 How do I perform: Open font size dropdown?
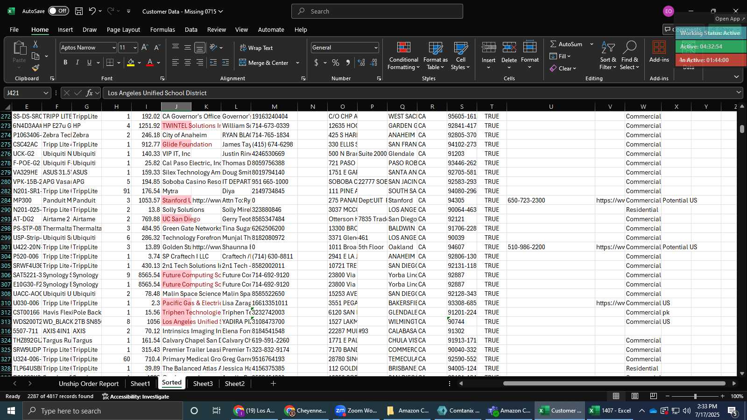[x=135, y=48]
